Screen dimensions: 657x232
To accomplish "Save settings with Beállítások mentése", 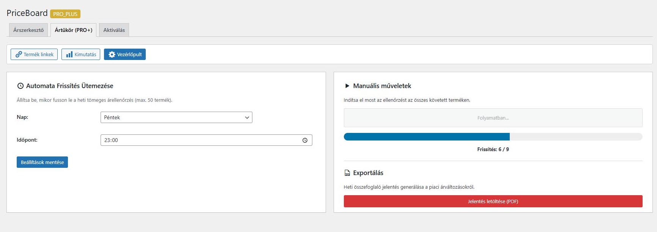I will (x=42, y=162).
